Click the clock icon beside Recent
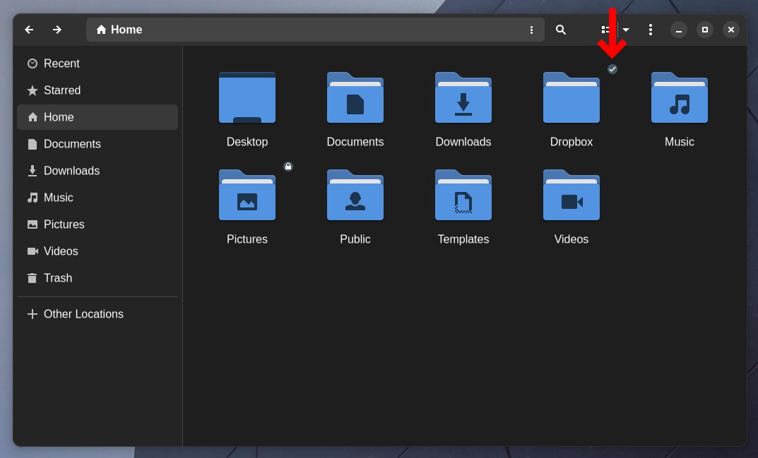Viewport: 758px width, 458px height. [32, 64]
